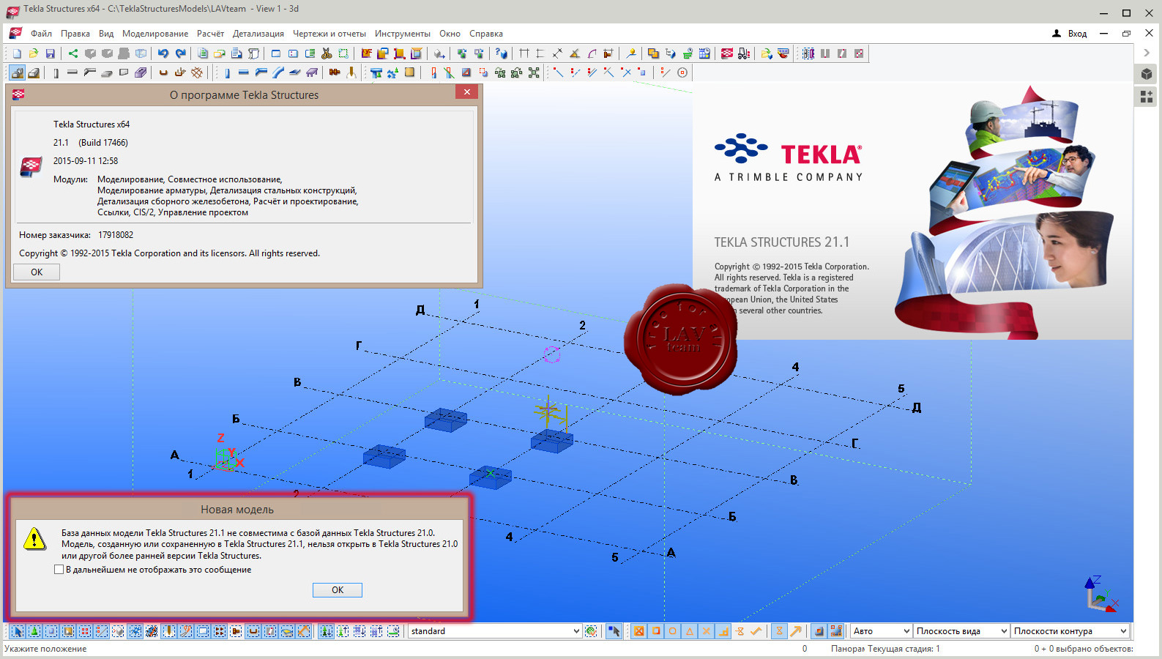Open the Детализация menu
The height and width of the screenshot is (659, 1162).
[x=258, y=34]
